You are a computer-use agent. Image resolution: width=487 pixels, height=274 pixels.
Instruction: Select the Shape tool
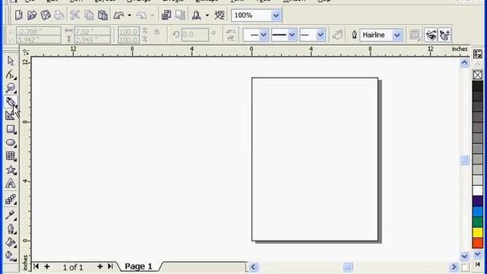pyautogui.click(x=11, y=75)
